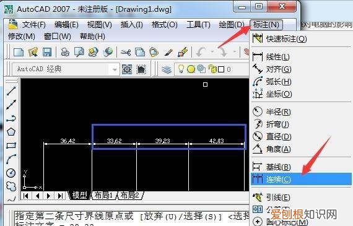Choose 快速标注(Q) from the menu
Image resolution: width=353 pixels, height=226 pixels.
click(x=301, y=39)
